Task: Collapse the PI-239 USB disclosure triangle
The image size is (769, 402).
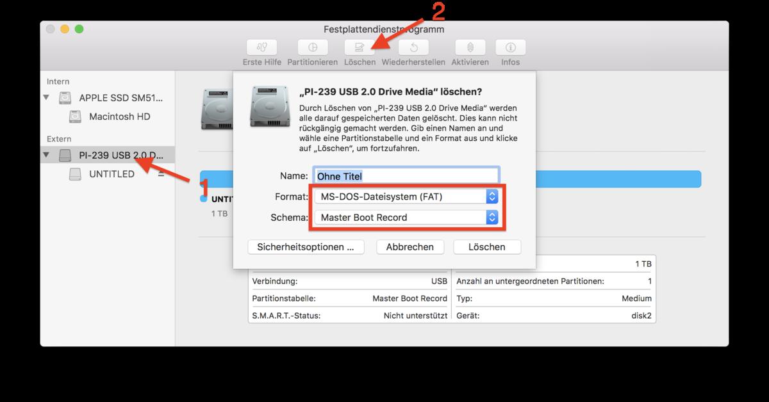Action: (46, 155)
